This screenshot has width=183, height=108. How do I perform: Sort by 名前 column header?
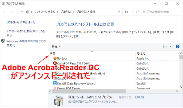[x=53, y=53]
